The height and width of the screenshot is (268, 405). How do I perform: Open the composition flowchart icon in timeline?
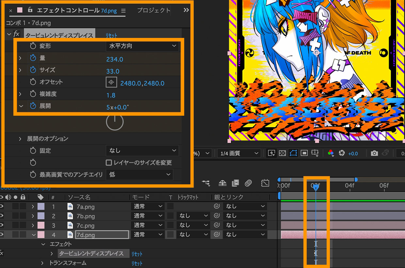pyautogui.click(x=206, y=183)
